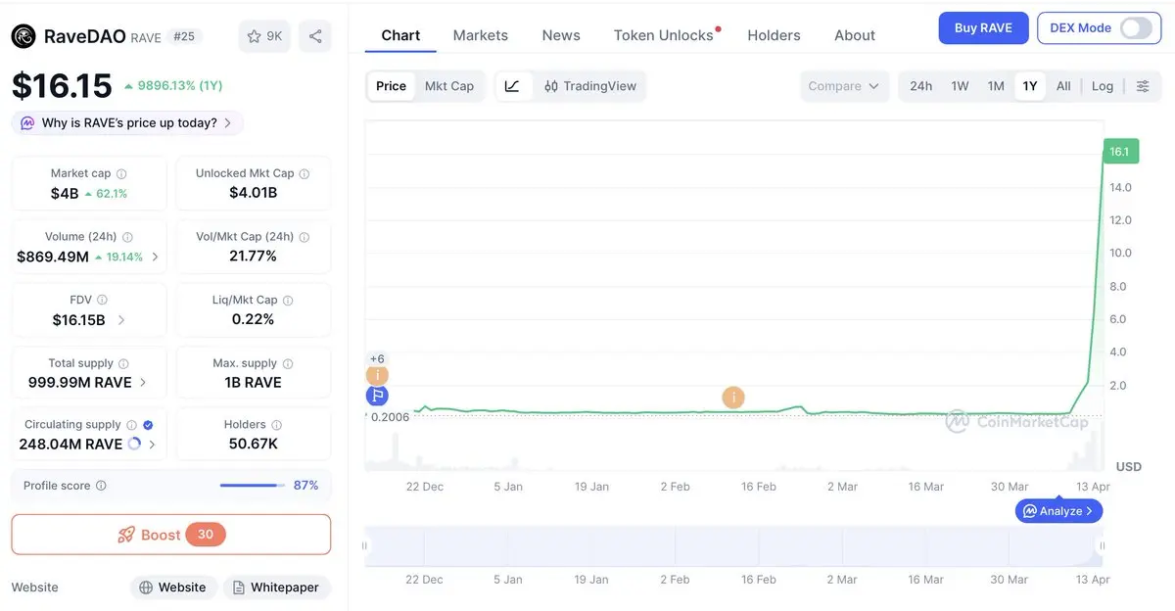Click the $869.49M volume value
Viewport: 1175px width, 611px height.
click(x=53, y=257)
